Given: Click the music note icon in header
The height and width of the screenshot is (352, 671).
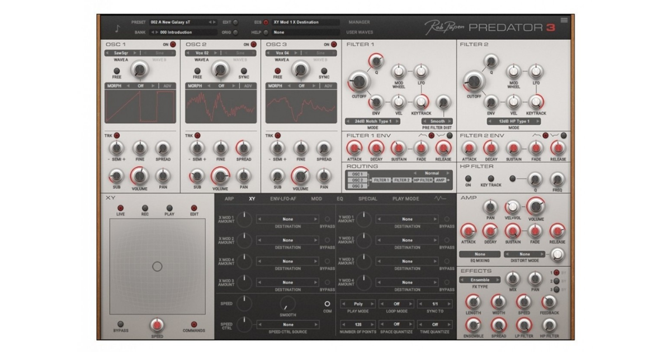Looking at the screenshot, I should point(117,27).
